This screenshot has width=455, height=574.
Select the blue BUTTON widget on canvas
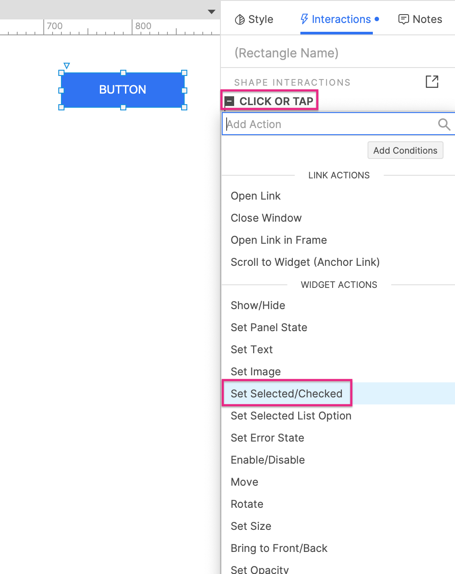pyautogui.click(x=123, y=90)
